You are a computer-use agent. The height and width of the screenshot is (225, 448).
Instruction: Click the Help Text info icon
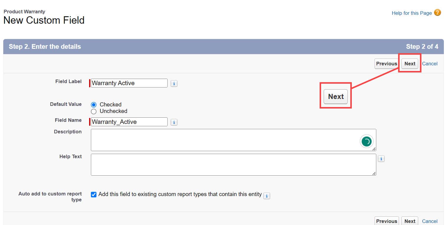click(x=381, y=158)
